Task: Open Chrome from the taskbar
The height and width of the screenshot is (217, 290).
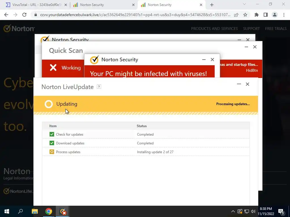Action: point(49,211)
